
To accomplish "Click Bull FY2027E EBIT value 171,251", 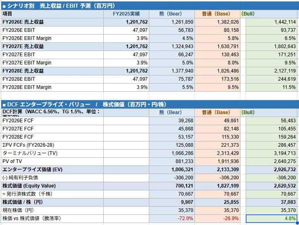I will pyautogui.click(x=287, y=55).
